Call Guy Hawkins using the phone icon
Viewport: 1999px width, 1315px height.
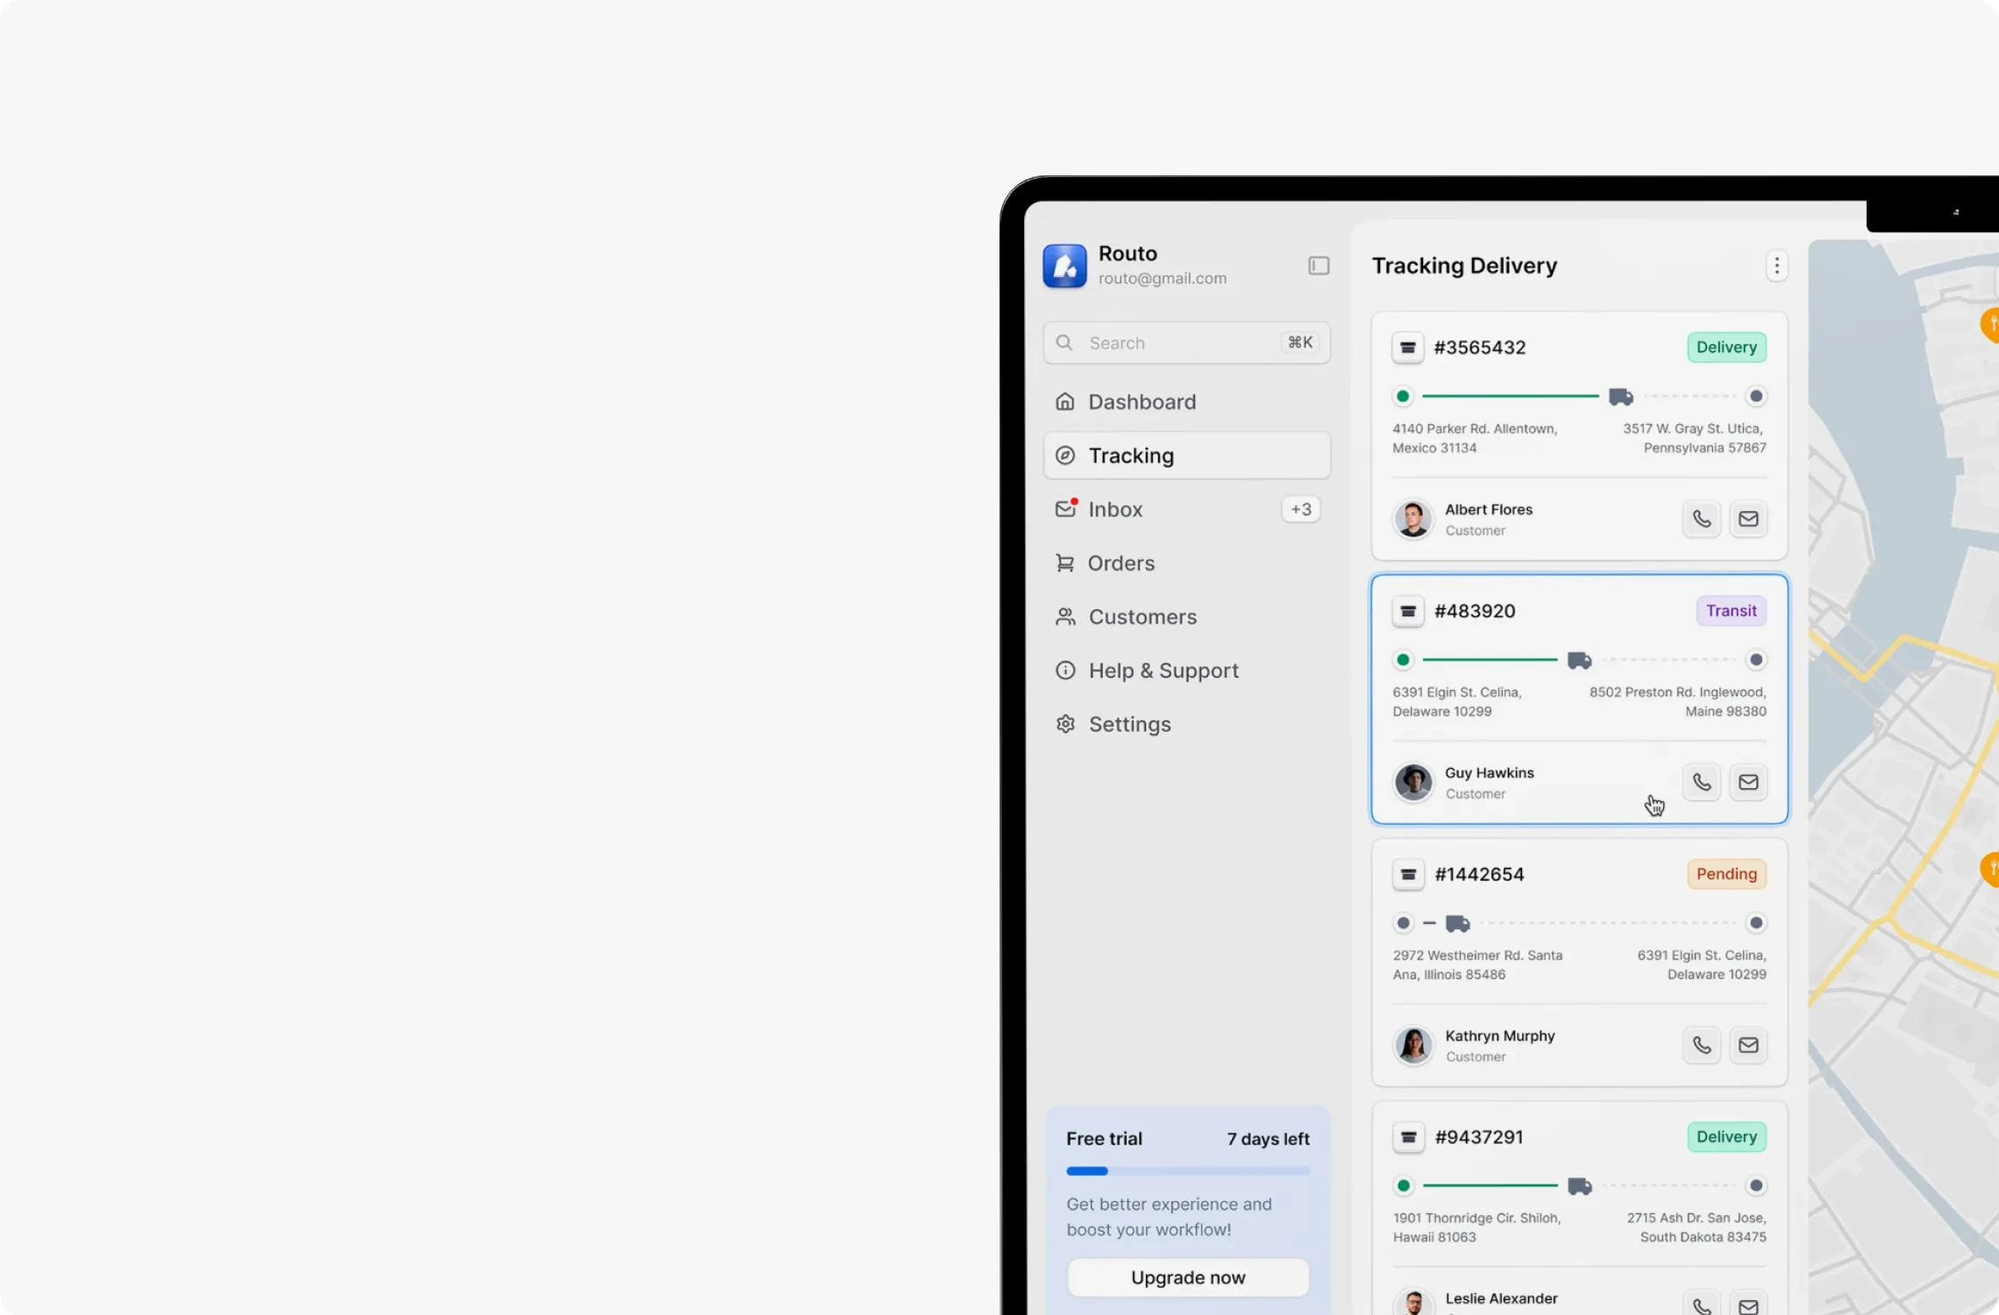(1702, 782)
